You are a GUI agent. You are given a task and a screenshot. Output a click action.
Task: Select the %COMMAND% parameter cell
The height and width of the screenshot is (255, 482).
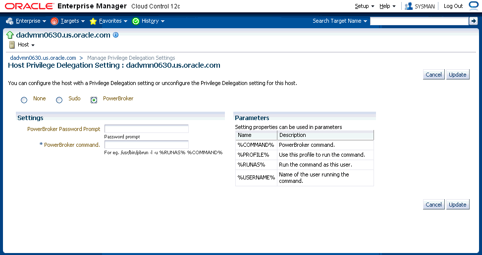click(x=257, y=145)
